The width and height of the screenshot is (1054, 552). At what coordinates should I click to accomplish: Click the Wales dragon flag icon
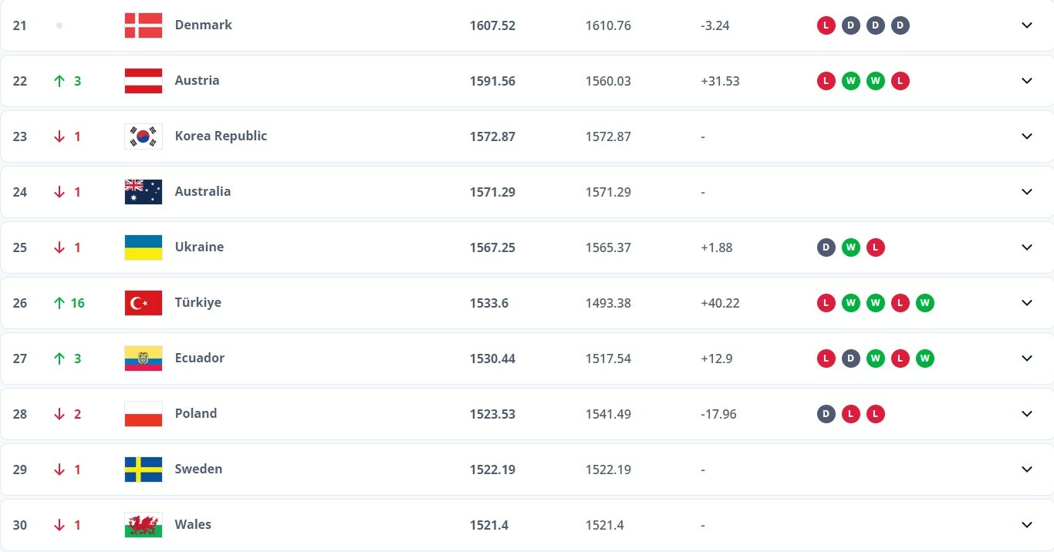coord(144,525)
